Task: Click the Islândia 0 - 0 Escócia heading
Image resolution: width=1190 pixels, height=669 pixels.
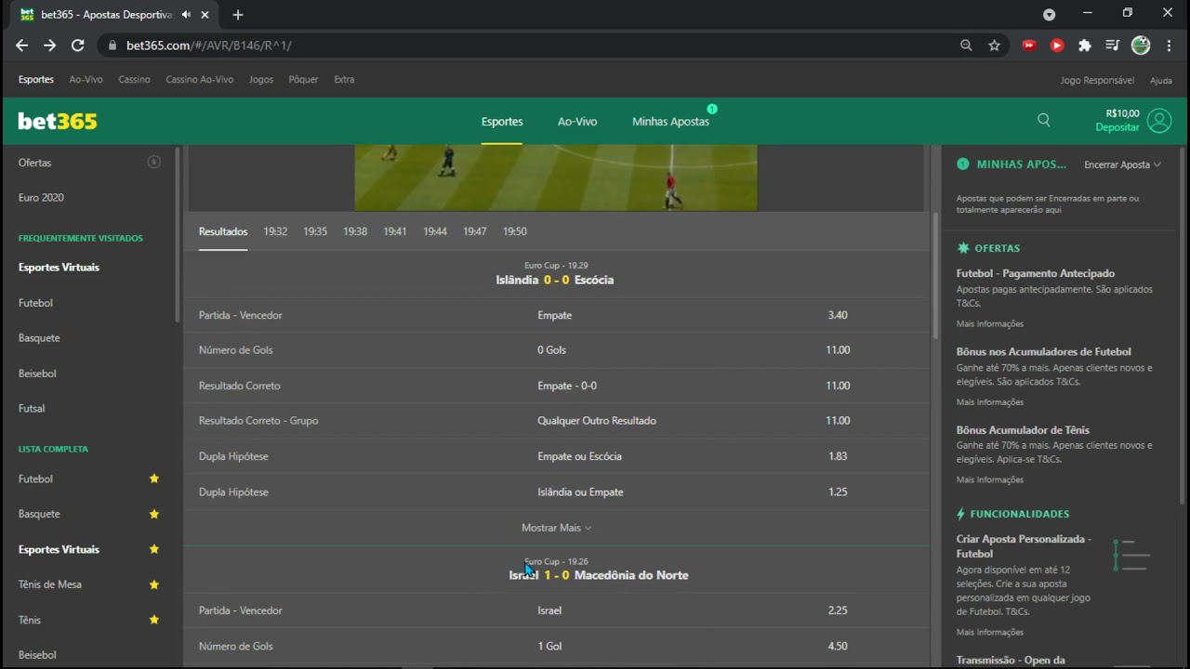Action: [x=555, y=280]
